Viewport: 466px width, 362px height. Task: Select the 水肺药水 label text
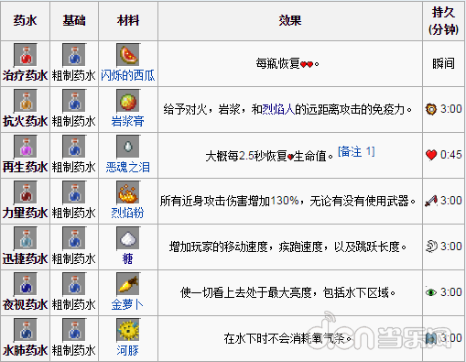[x=25, y=350]
